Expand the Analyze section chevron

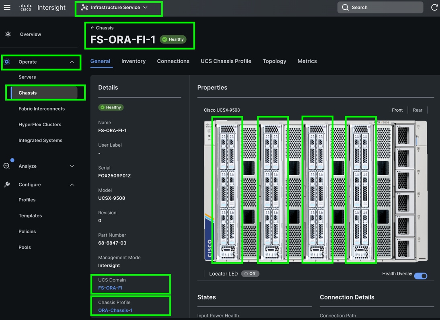pyautogui.click(x=72, y=166)
